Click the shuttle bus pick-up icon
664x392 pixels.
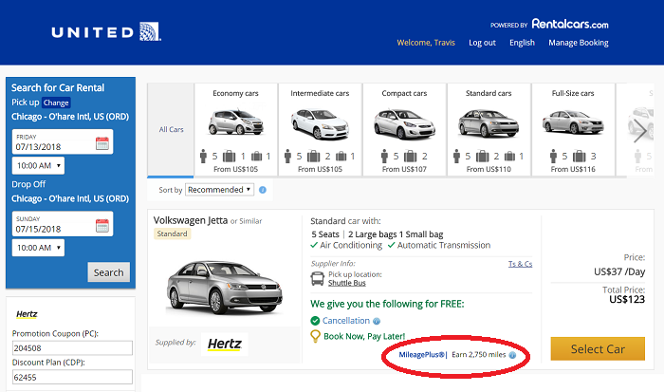pyautogui.click(x=318, y=279)
